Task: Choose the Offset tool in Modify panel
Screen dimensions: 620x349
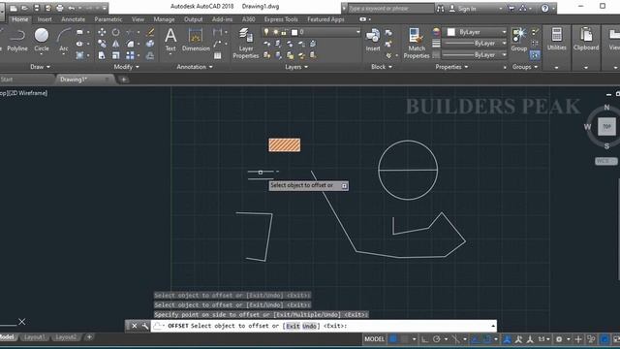Action: click(150, 55)
